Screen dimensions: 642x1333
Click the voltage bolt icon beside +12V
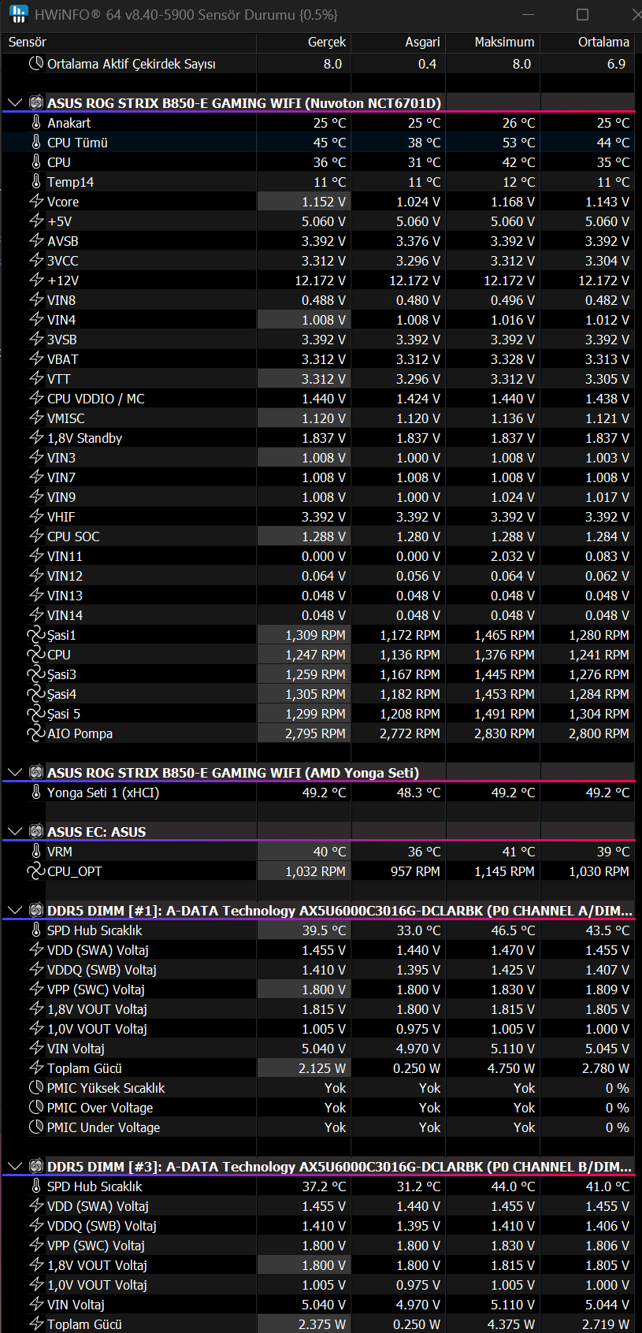pos(36,280)
